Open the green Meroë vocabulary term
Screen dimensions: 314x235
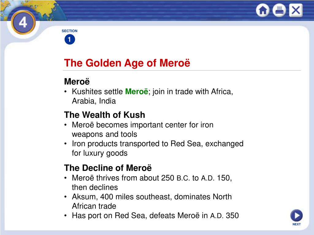(x=136, y=91)
